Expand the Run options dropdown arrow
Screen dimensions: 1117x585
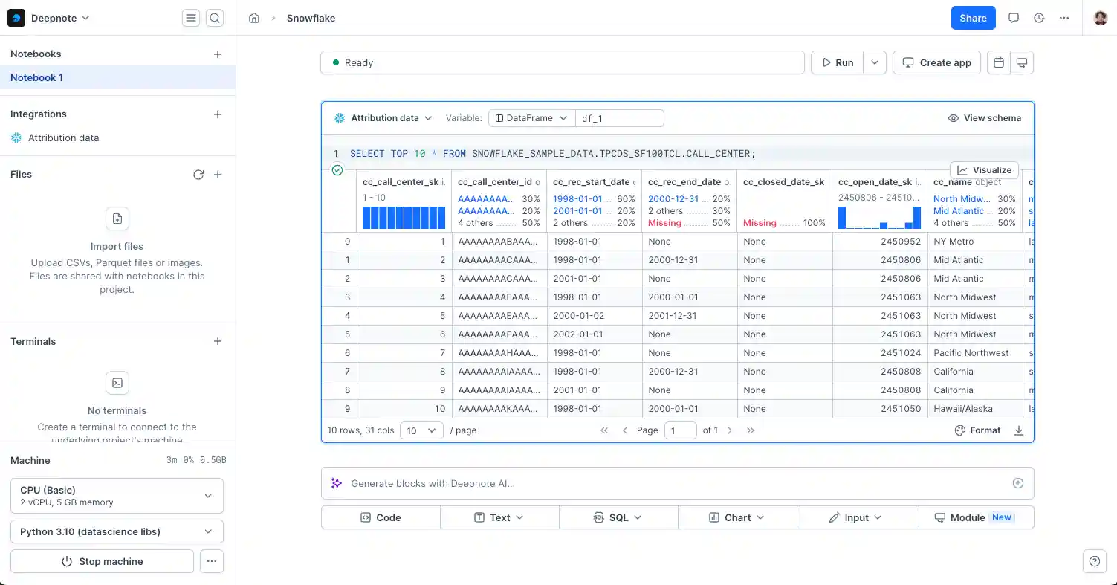[875, 62]
